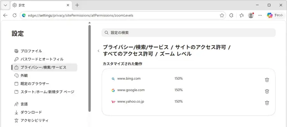Delete the www.bing.com zoom level entry
The height and width of the screenshot is (127, 287).
pos(267,80)
